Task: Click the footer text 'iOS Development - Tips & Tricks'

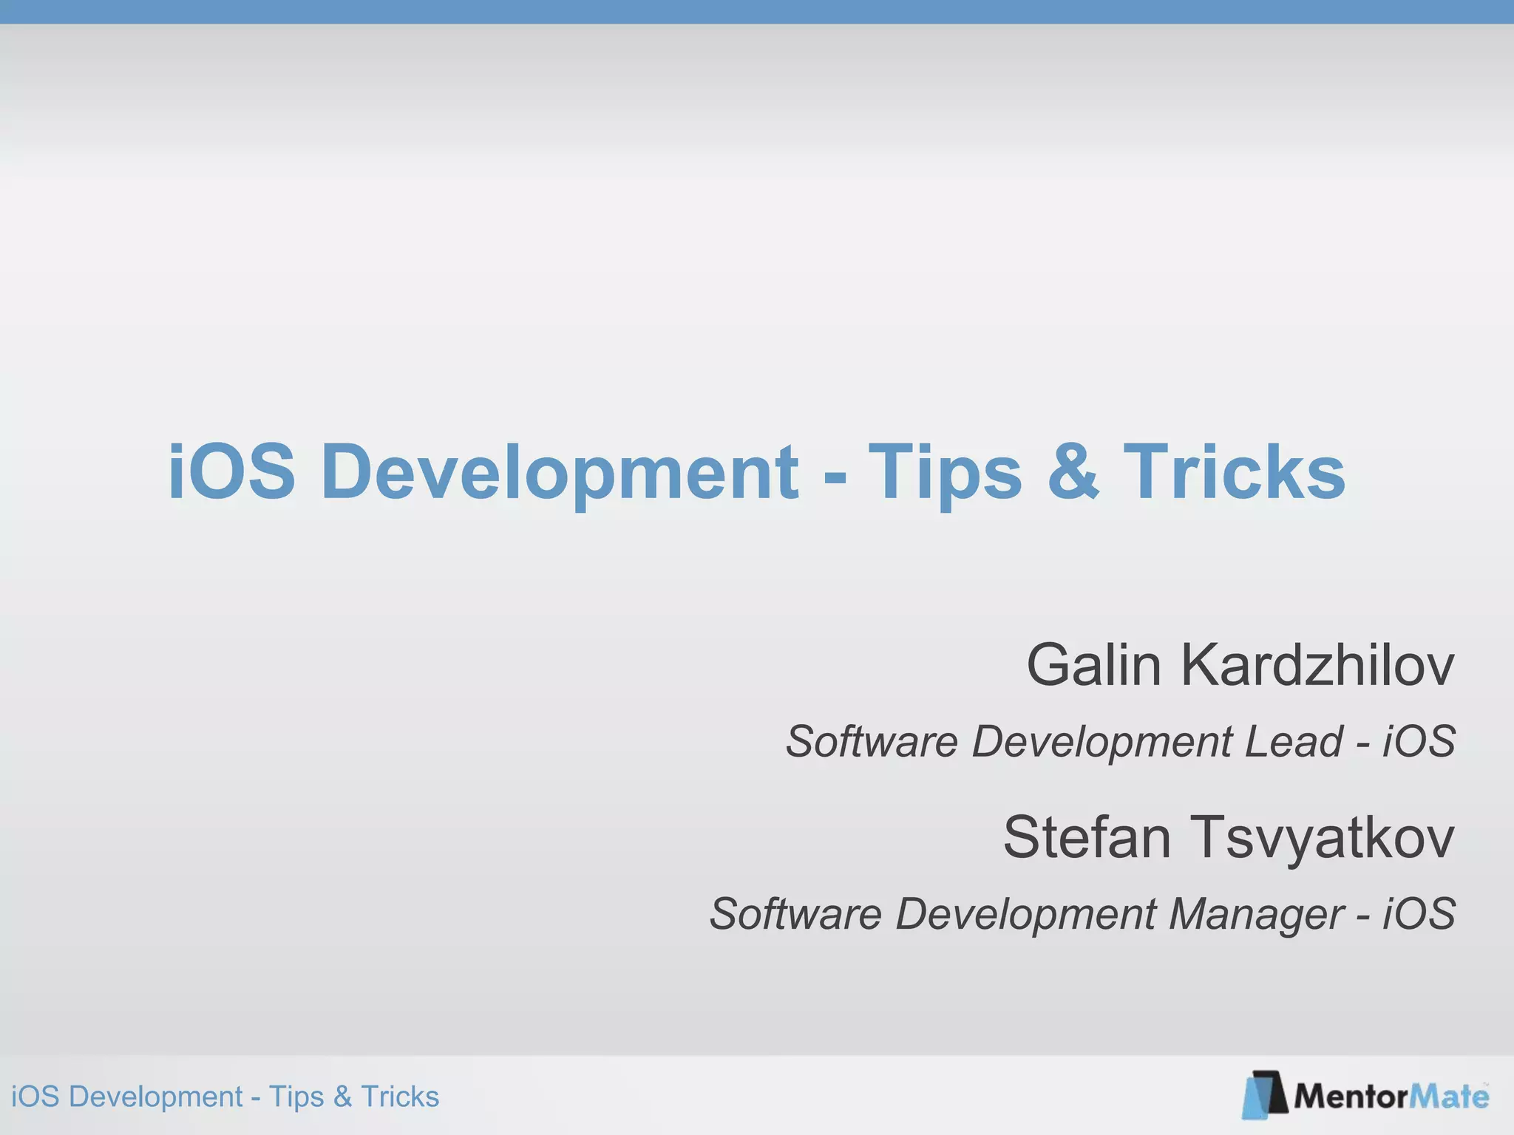Action: pos(225,1097)
